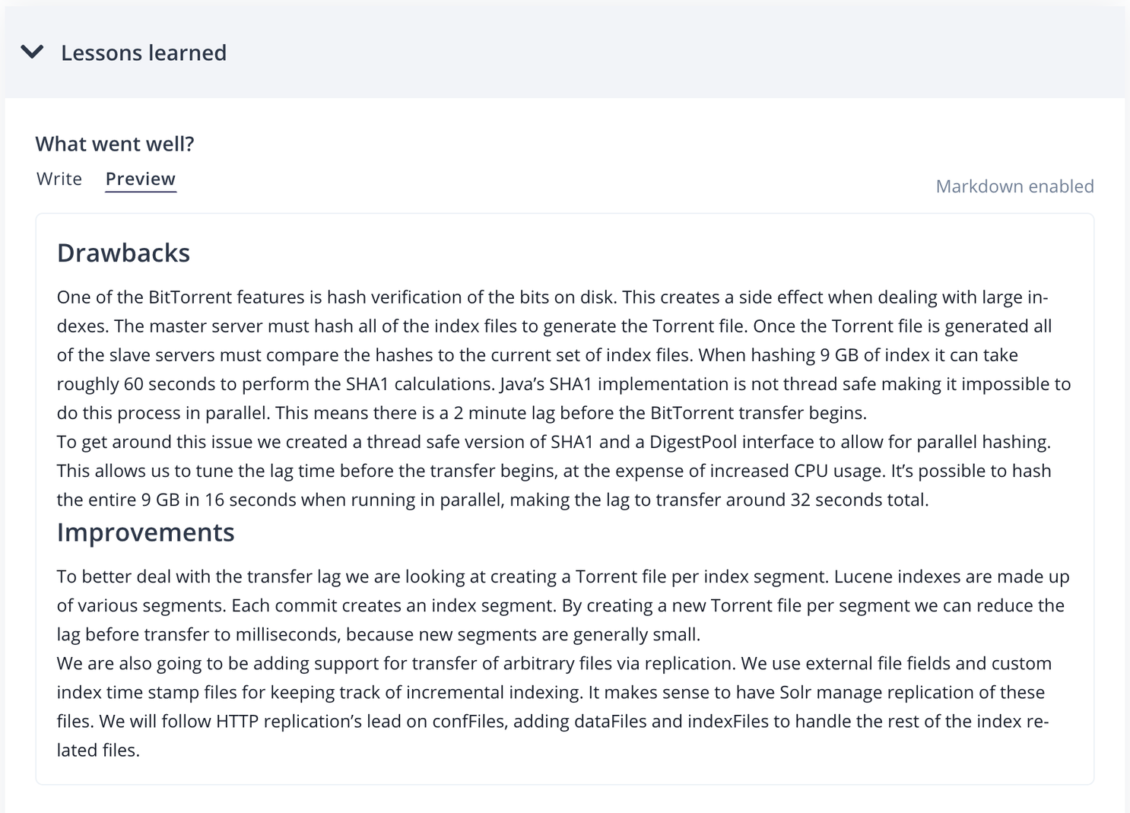Viewport: 1130px width, 813px height.
Task: Click the What went well? field label
Action: (x=115, y=144)
